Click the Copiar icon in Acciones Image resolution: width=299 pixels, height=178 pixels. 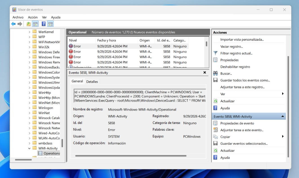point(215,137)
